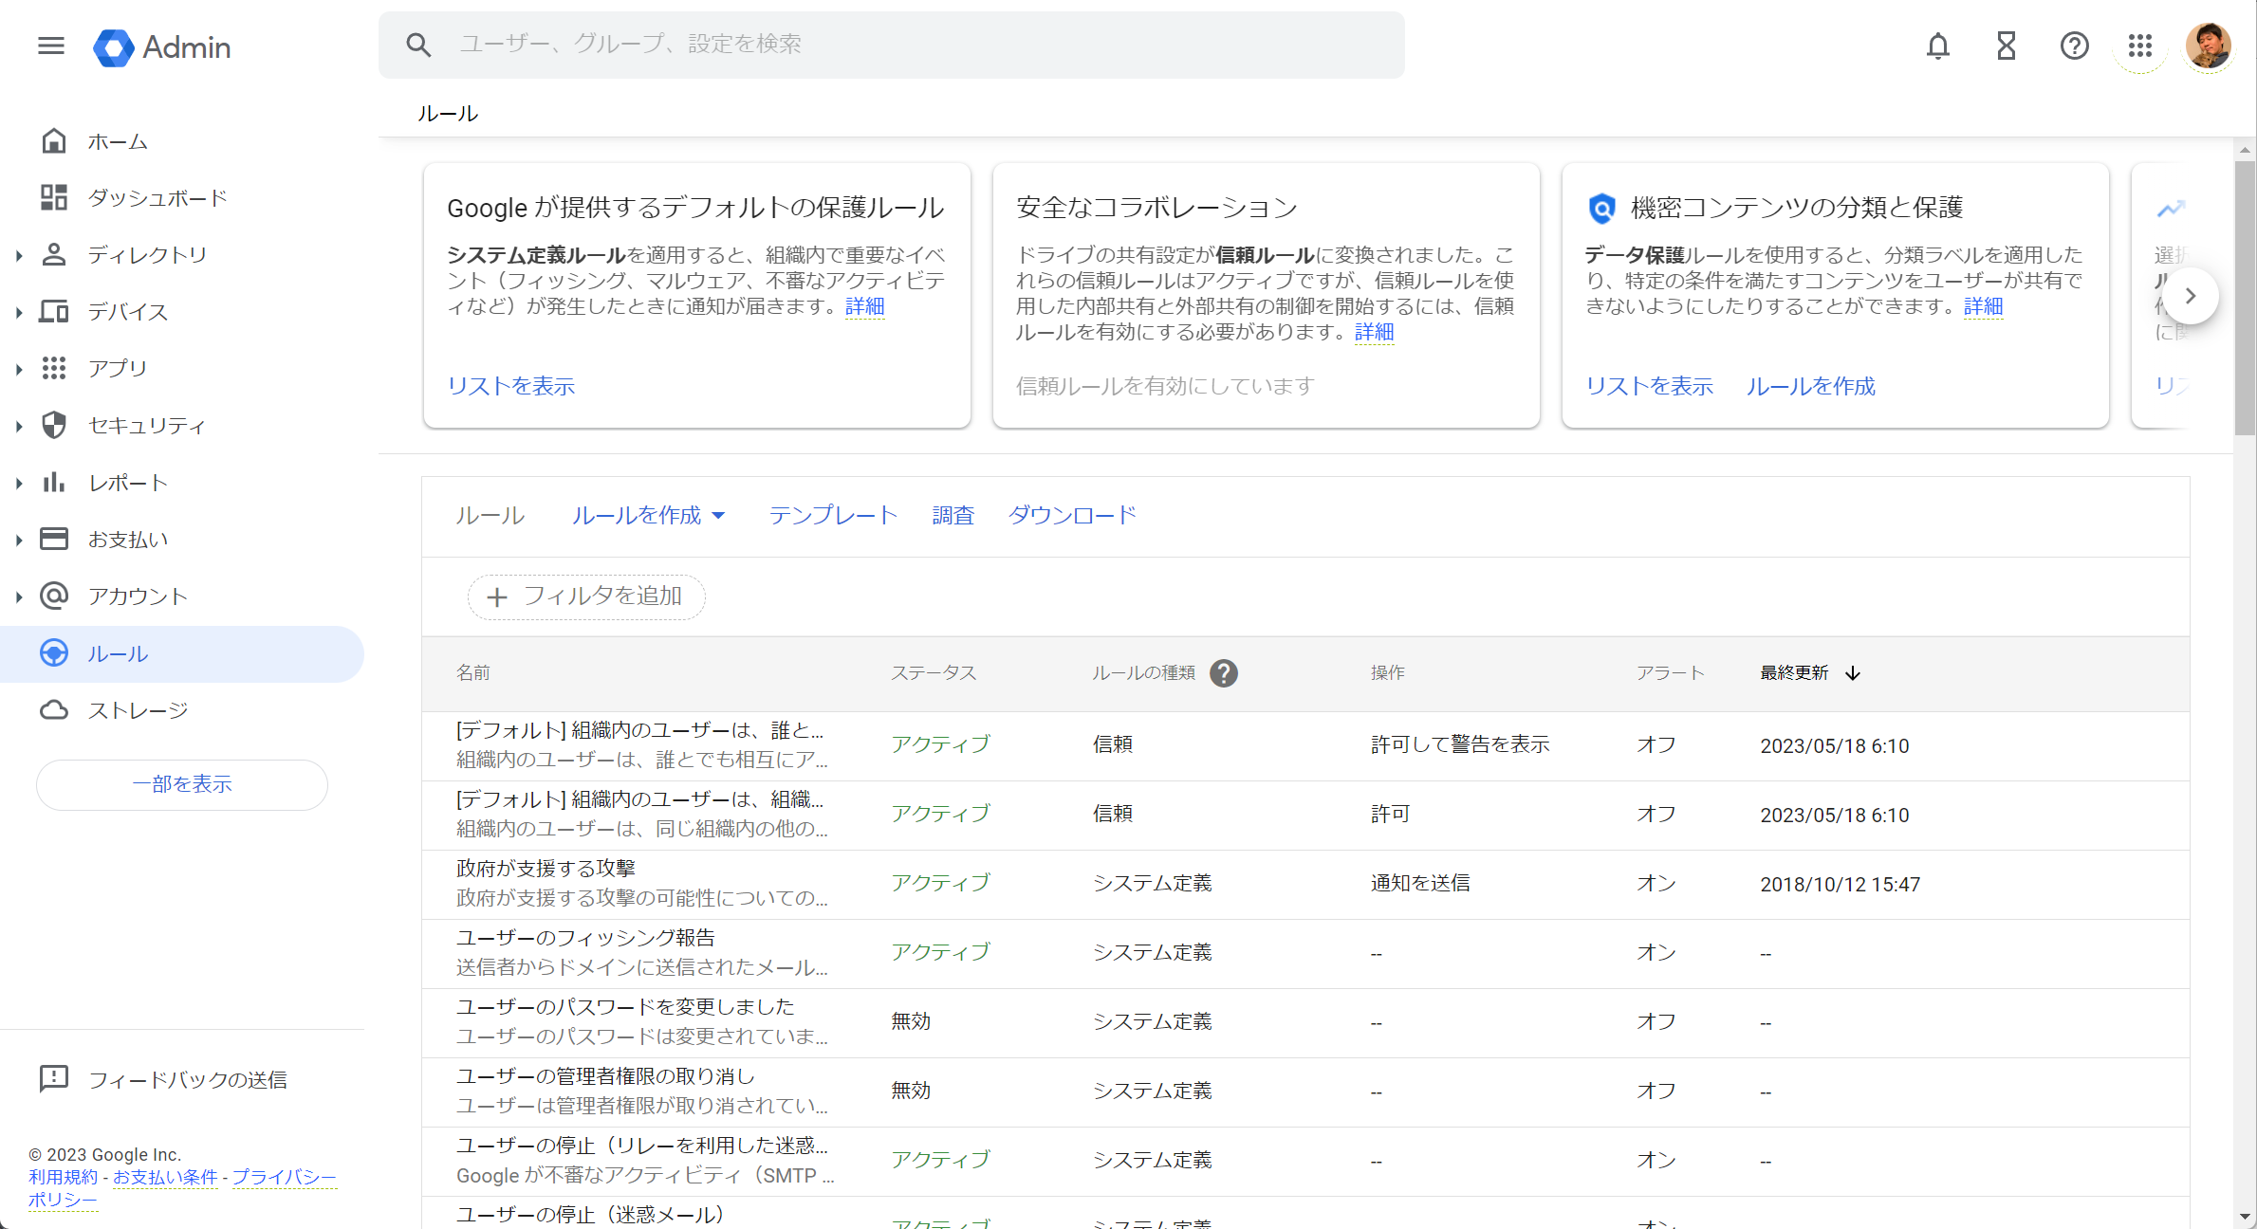Switch to the 調査 tab
Screen dimensions: 2257x1229
[953, 515]
